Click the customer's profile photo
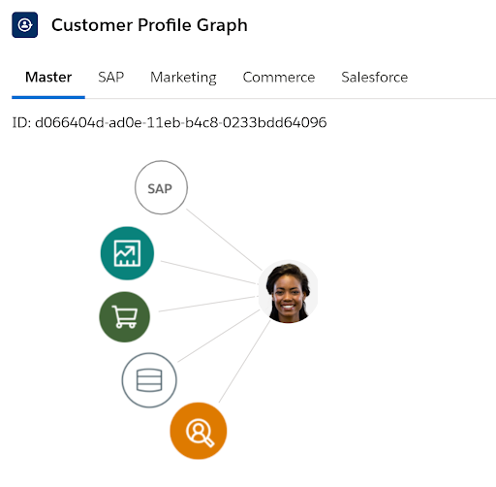Screen dimensions: 496x487 click(x=288, y=292)
